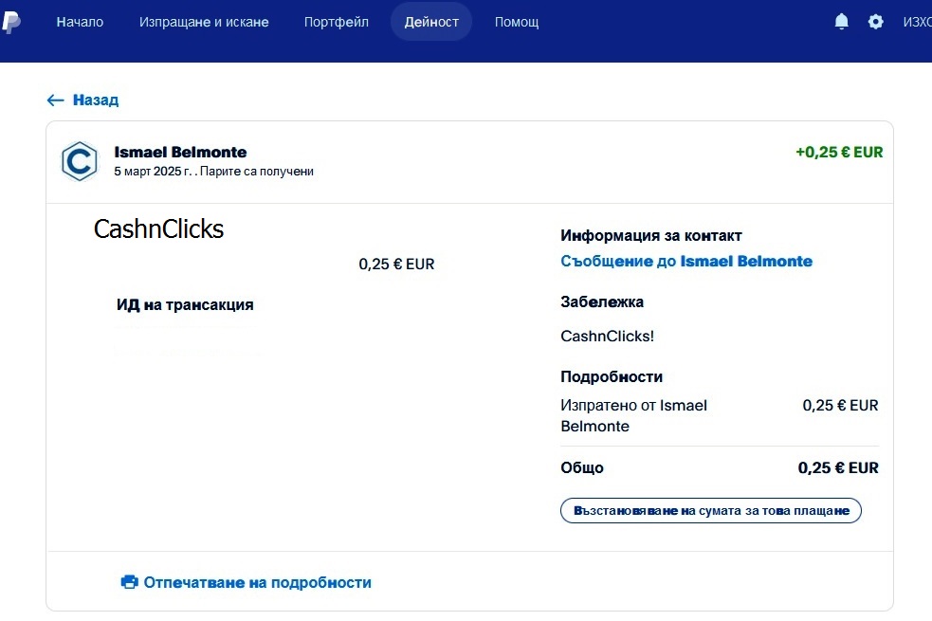This screenshot has width=932, height=621.
Task: Click the large CashnClicks title
Action: click(x=158, y=228)
